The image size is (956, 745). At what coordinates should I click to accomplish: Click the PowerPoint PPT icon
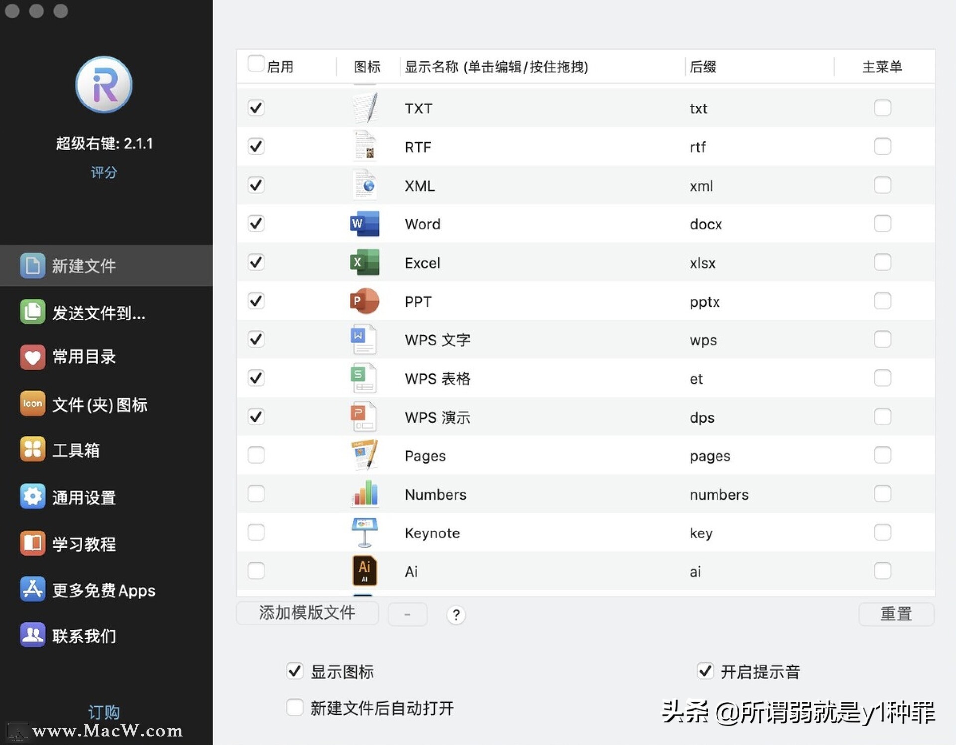point(364,301)
